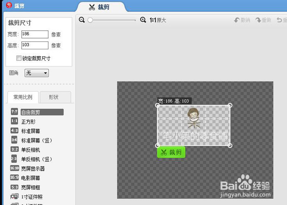Select 正方形 square ratio

[x=28, y=122]
